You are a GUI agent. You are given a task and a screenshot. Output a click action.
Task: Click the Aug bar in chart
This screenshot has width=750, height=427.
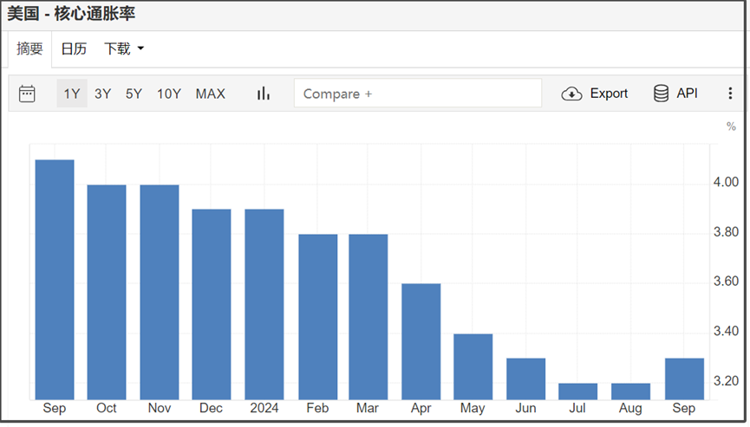pos(630,391)
